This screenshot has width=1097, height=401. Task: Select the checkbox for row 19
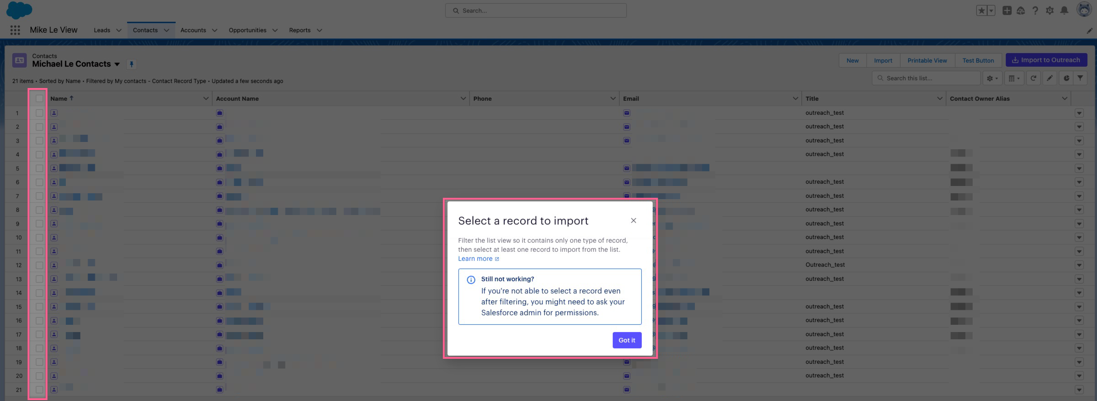pyautogui.click(x=39, y=362)
